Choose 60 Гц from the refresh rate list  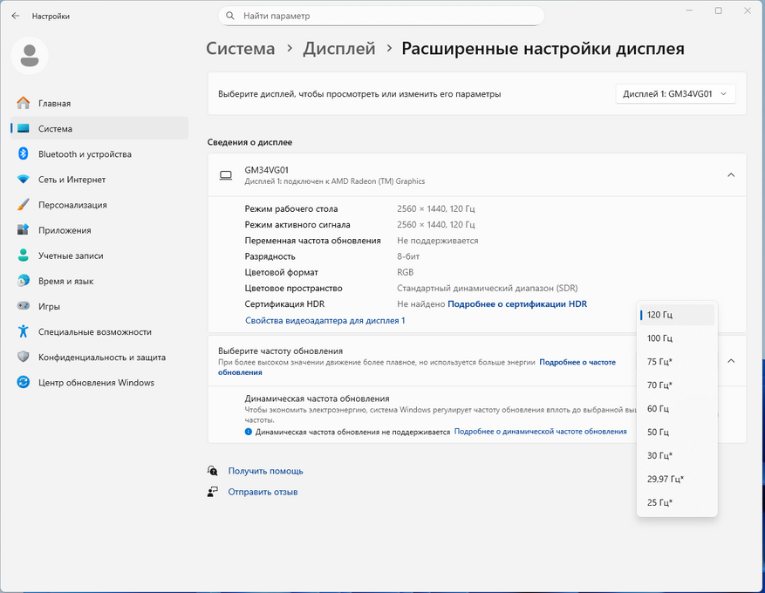click(658, 409)
